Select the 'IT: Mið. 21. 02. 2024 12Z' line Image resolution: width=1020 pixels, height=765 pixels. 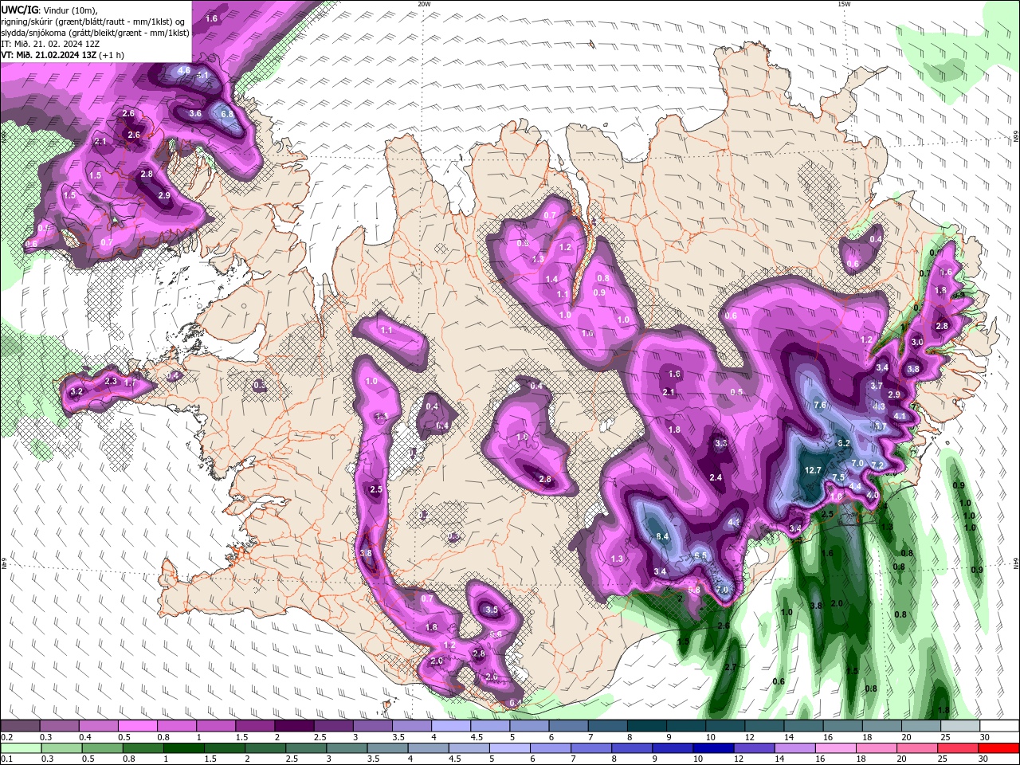50,44
